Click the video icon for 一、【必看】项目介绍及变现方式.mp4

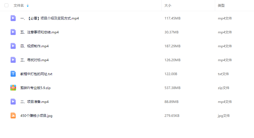[13, 18]
